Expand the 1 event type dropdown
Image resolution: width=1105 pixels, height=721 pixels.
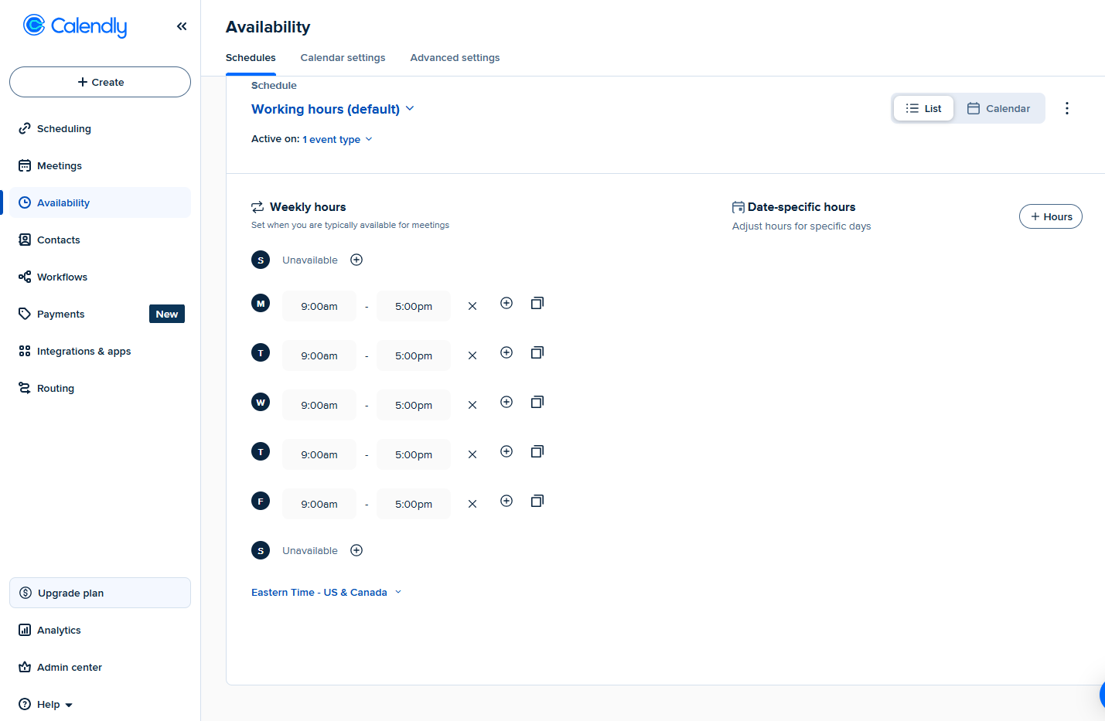pos(337,139)
